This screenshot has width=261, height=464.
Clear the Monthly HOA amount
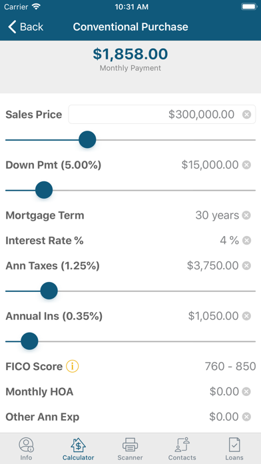tap(246, 392)
